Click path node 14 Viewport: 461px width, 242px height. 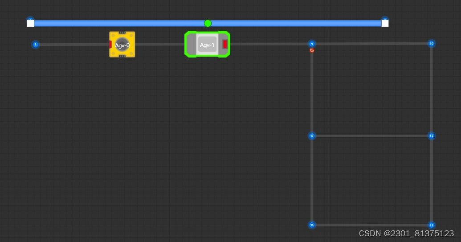tap(312, 225)
